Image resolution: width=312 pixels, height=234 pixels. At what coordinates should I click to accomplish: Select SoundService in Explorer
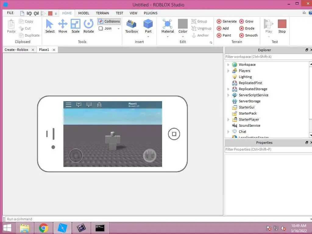pyautogui.click(x=249, y=126)
